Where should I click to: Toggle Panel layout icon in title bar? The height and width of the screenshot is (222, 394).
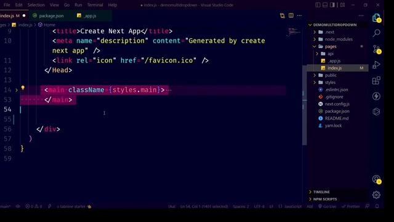325,5
